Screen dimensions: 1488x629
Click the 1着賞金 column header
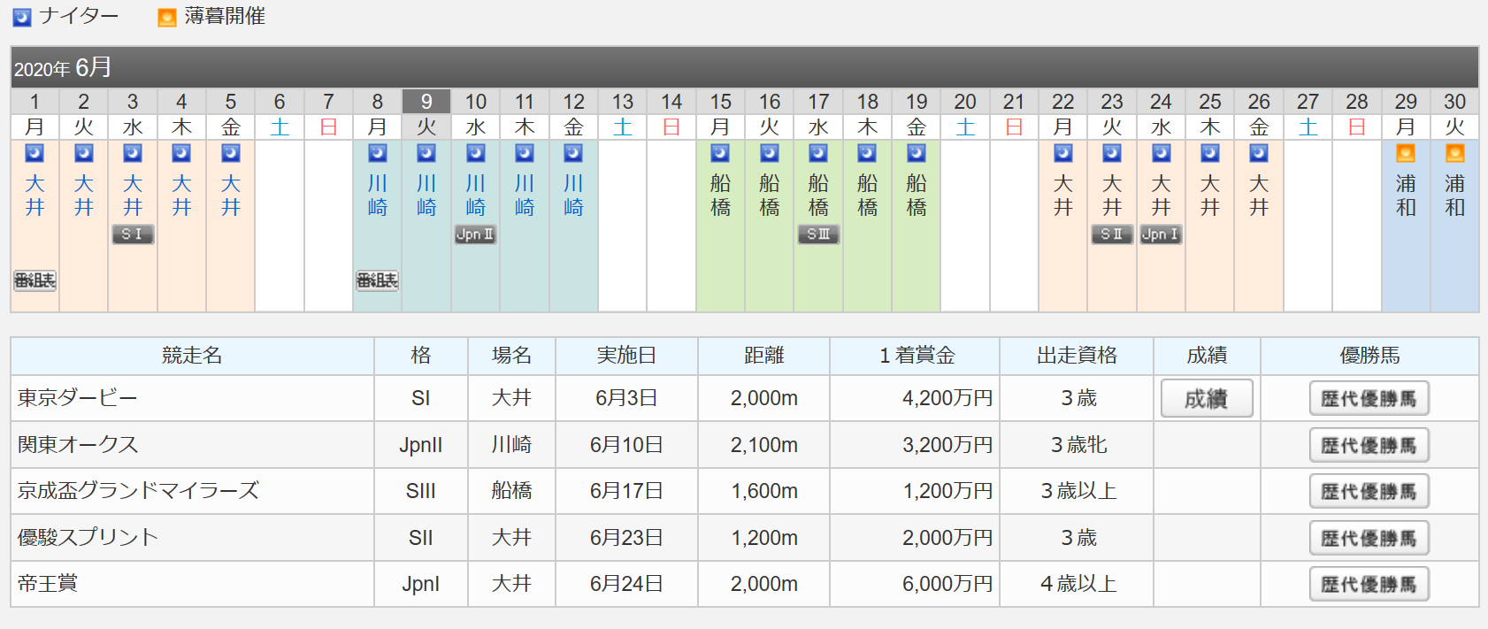tap(916, 356)
